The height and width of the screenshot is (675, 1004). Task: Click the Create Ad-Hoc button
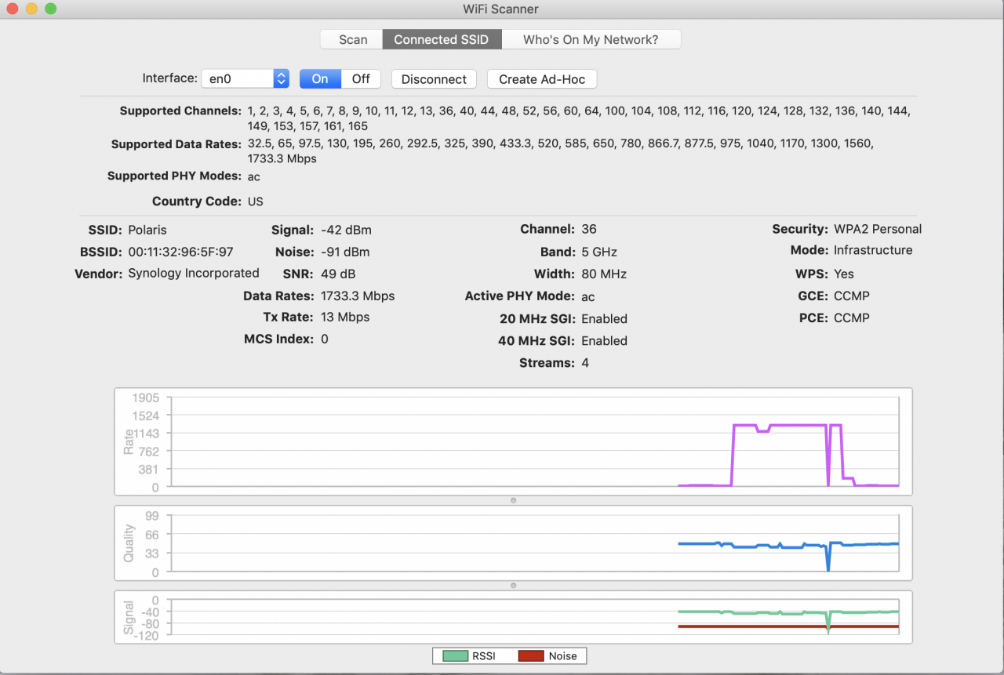[542, 78]
